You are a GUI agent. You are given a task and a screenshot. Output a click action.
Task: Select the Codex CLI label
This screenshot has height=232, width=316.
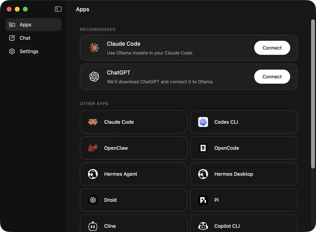tap(226, 122)
